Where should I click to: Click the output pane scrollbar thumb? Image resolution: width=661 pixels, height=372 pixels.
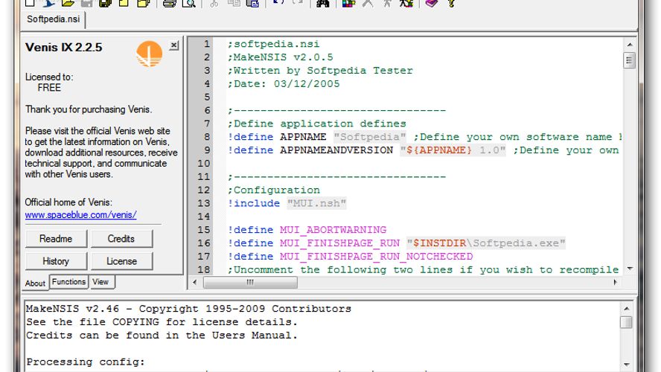point(627,322)
